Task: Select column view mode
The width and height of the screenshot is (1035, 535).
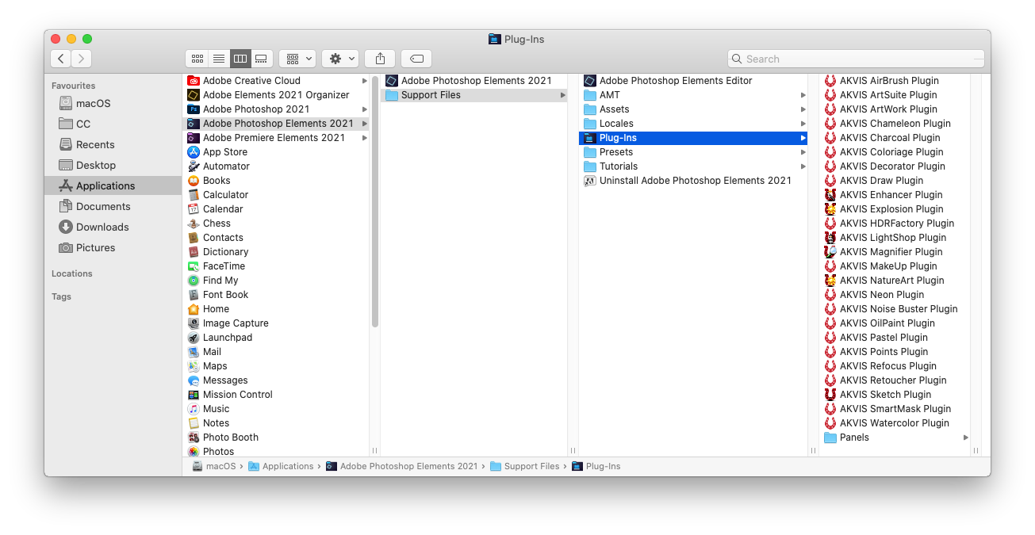Action: click(x=240, y=59)
